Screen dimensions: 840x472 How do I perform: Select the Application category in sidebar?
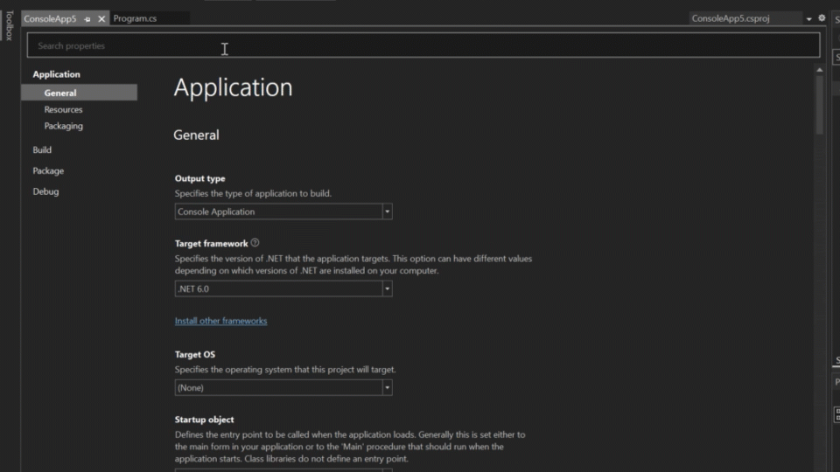pos(56,74)
